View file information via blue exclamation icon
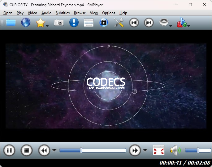Screen dimensions: 212x167 (x=74, y=23)
